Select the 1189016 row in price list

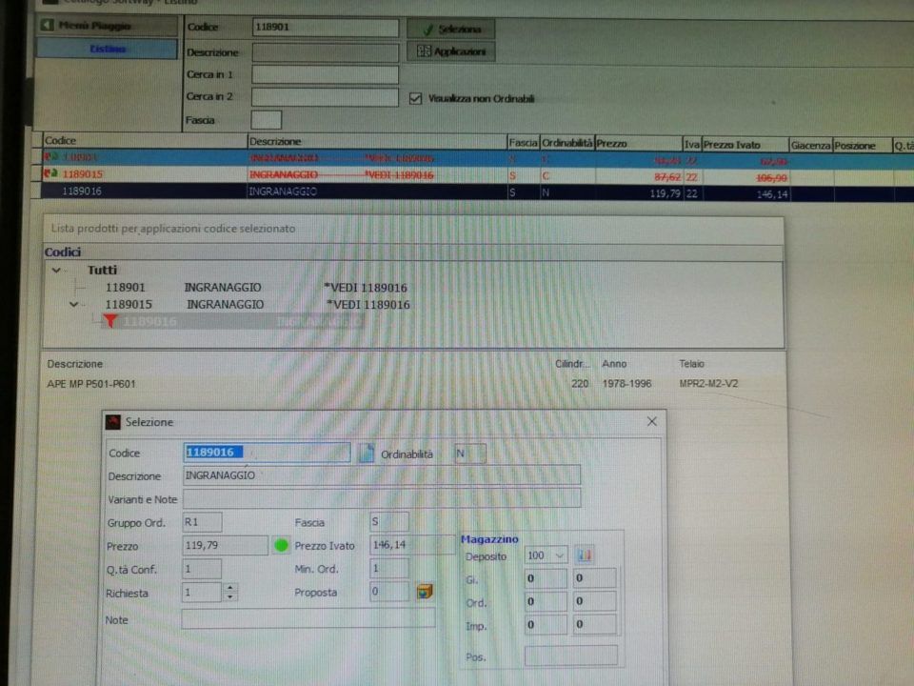[286, 192]
